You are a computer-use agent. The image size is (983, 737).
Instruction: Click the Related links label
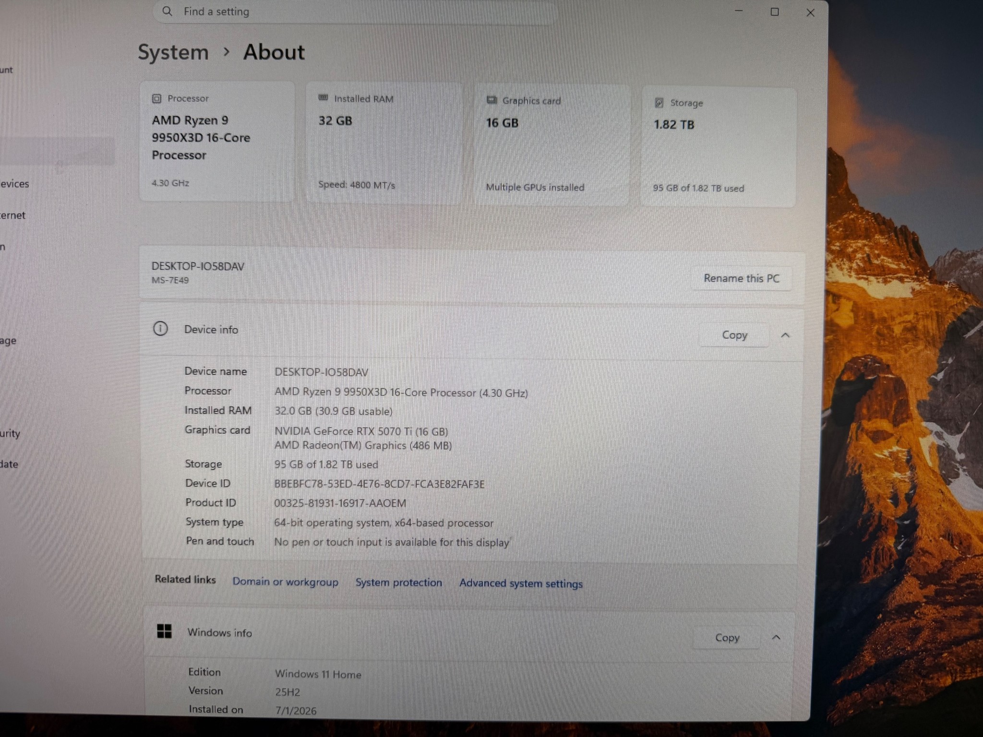click(185, 579)
